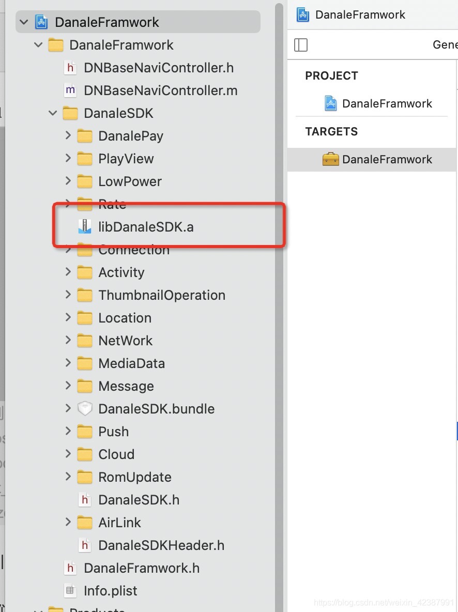Expand the ThumbnailOperation folder

click(x=68, y=294)
